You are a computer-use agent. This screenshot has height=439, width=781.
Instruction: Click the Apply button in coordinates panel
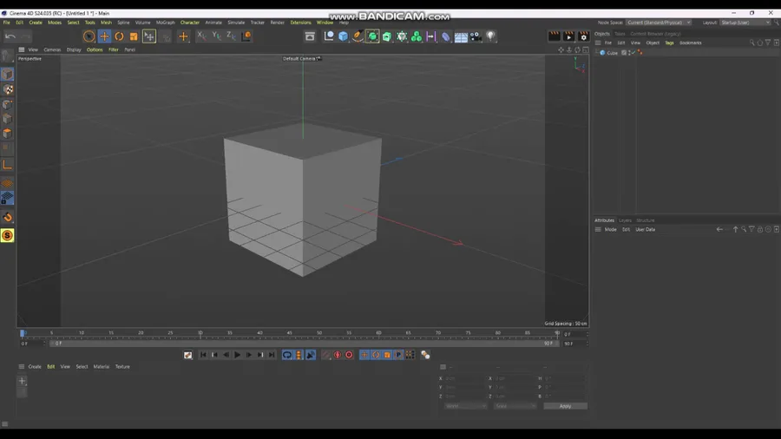coord(565,406)
